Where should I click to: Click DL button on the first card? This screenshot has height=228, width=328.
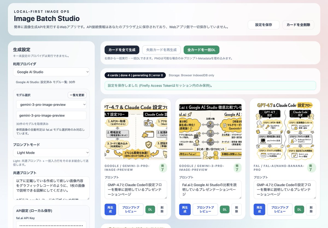click(x=150, y=209)
